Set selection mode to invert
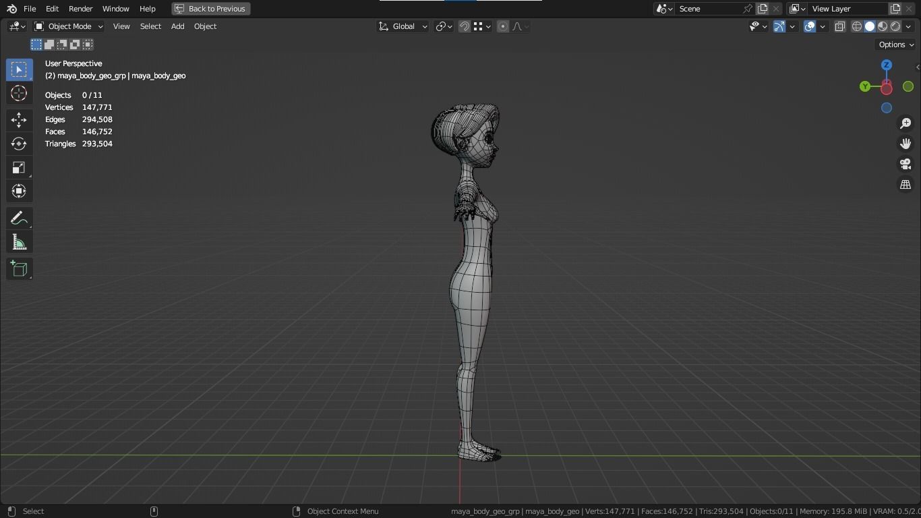 coord(75,45)
